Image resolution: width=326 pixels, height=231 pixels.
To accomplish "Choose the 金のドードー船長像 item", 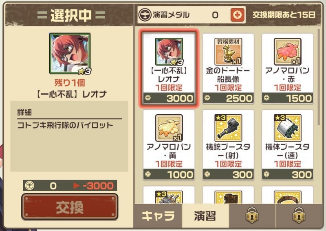I will tap(228, 68).
